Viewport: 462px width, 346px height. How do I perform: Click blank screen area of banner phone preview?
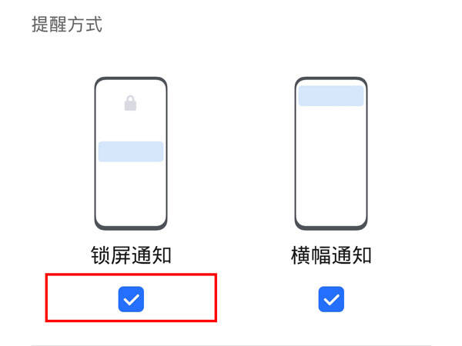pos(331,165)
